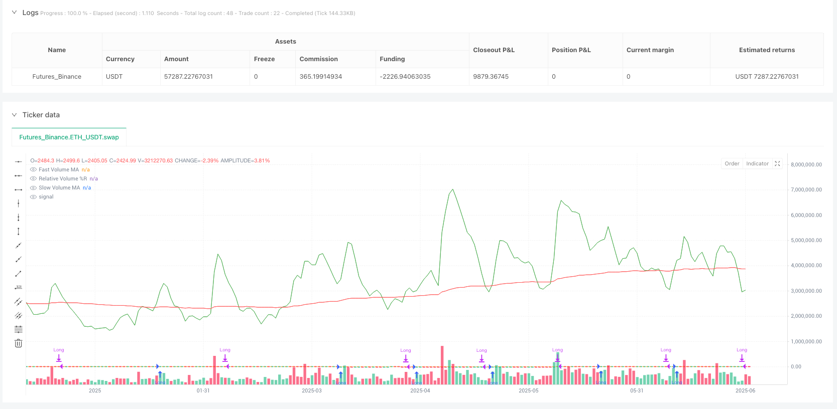This screenshot has height=409, width=837.
Task: Switch to Futures_Binance.ETH_USDT.swap tab
Action: point(69,137)
